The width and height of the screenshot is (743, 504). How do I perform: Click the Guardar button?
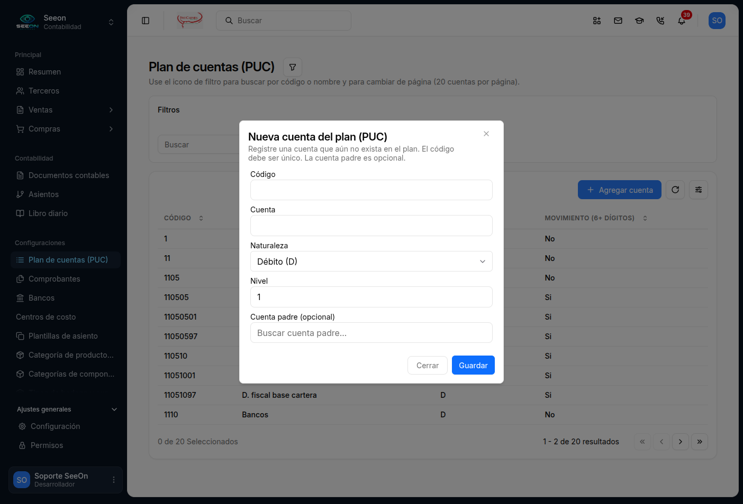tap(473, 365)
